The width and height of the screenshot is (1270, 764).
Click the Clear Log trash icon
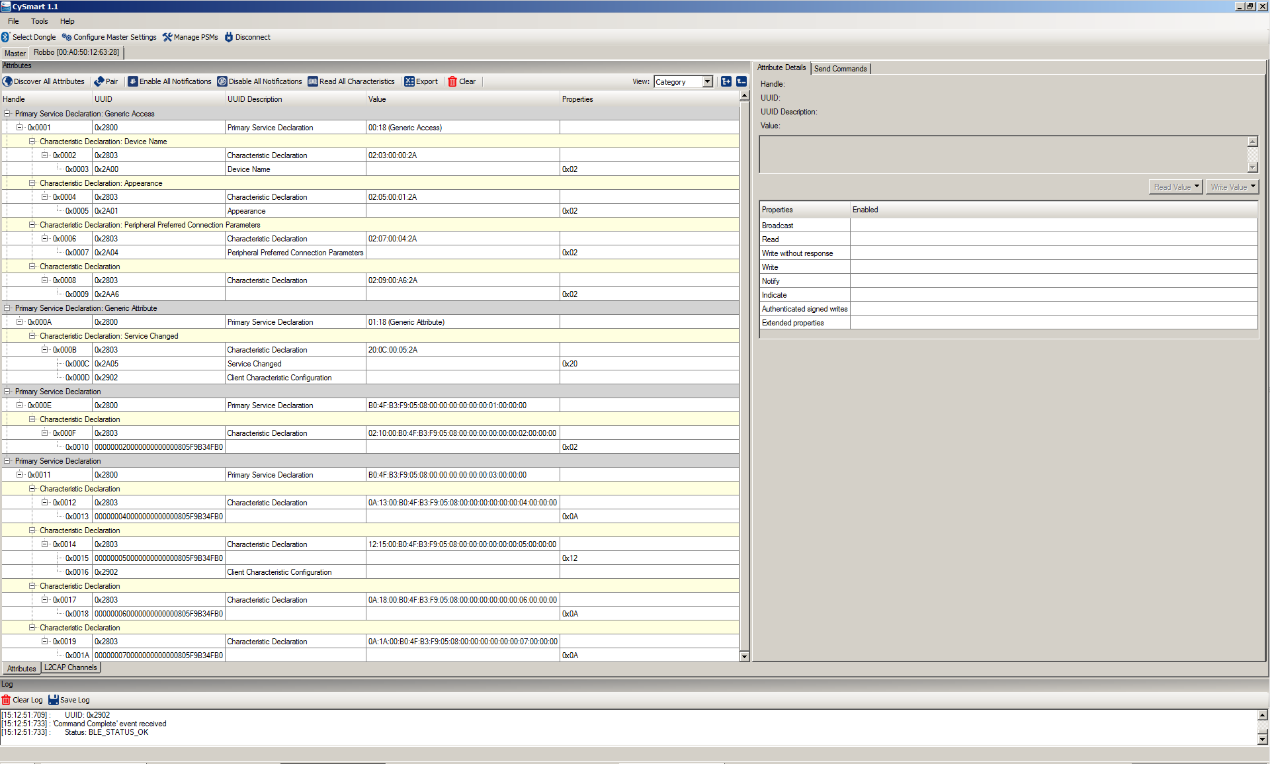tap(6, 700)
